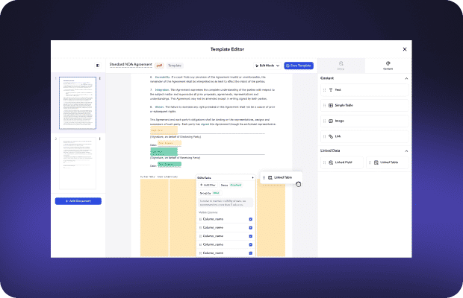Select the Simple Table element icon
Image resolution: width=463 pixels, height=298 pixels.
[x=331, y=106]
